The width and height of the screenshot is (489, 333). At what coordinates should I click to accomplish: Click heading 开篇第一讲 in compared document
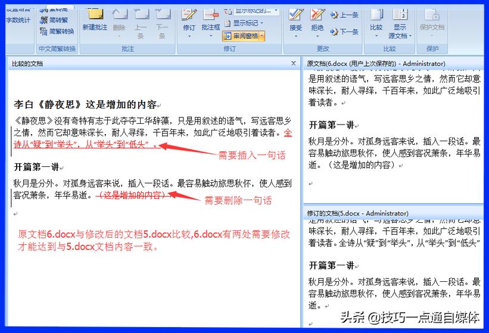coord(36,167)
